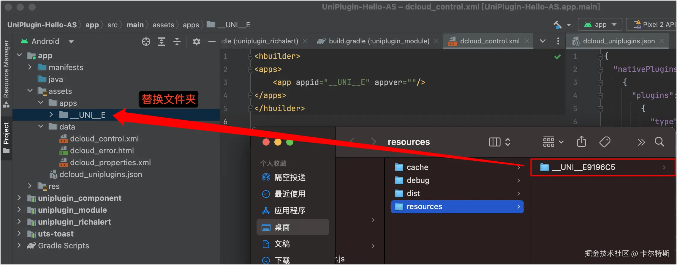Select 文稿 in Finder sidebar
The image size is (677, 265).
[293, 244]
